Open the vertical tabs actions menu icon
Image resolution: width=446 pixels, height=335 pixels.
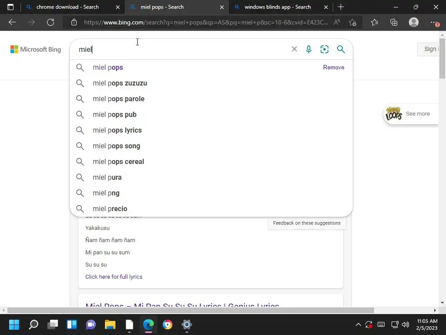(10, 7)
